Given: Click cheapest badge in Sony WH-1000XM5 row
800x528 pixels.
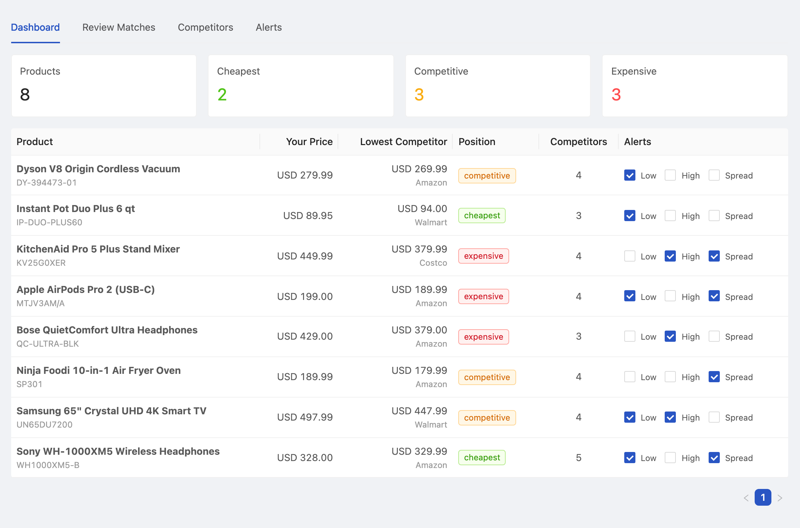Looking at the screenshot, I should [482, 458].
